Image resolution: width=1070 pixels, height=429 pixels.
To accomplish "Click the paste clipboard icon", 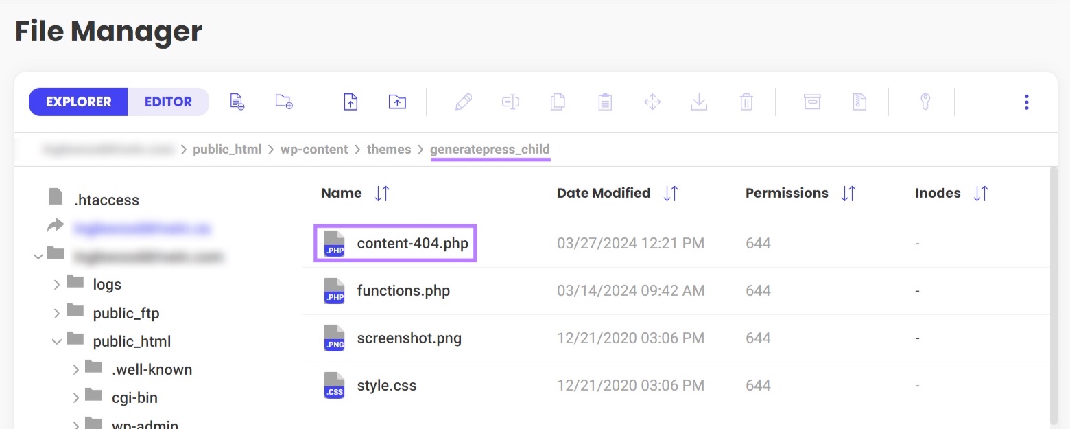I will (604, 101).
